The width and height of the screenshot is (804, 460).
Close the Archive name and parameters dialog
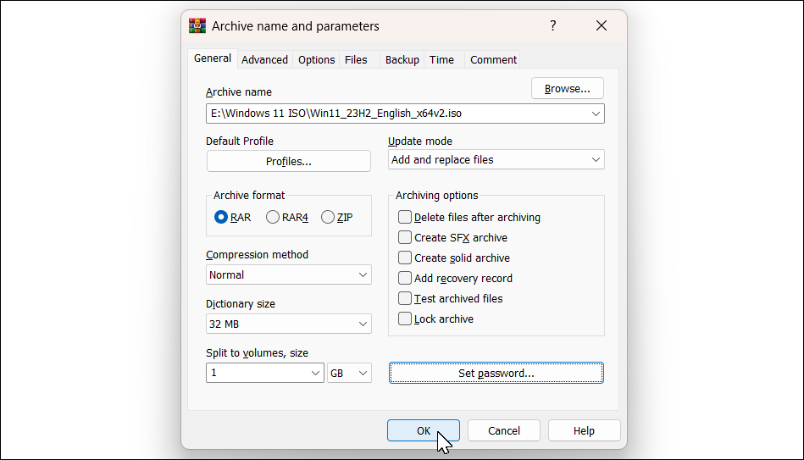tap(602, 26)
